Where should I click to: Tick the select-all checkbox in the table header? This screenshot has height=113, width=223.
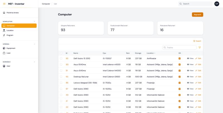click(61, 53)
